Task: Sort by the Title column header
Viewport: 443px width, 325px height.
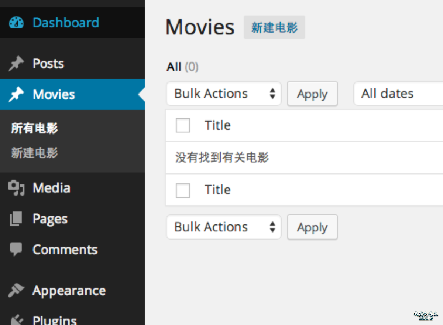Action: point(217,125)
